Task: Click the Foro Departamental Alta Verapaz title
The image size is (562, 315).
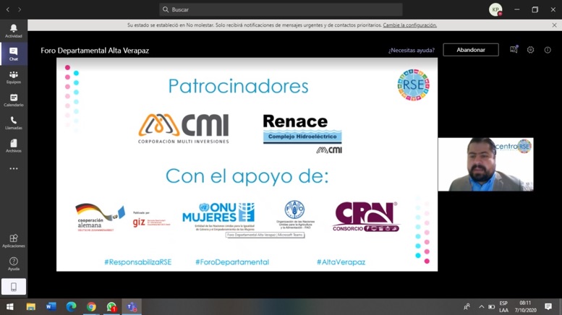Action: pyautogui.click(x=95, y=51)
